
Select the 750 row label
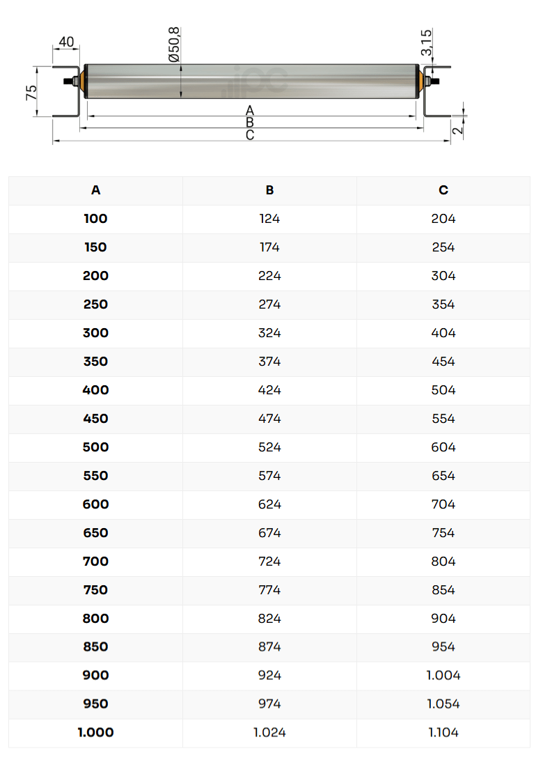[95, 590]
